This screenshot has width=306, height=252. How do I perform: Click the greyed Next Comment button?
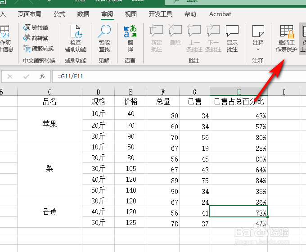click(x=213, y=38)
